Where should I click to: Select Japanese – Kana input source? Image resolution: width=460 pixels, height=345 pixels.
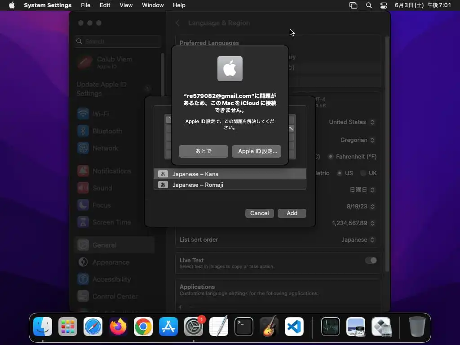point(230,174)
